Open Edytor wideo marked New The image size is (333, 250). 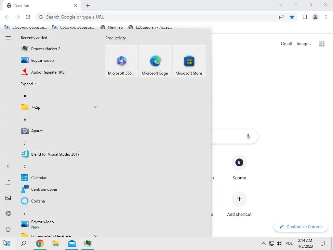click(x=59, y=224)
